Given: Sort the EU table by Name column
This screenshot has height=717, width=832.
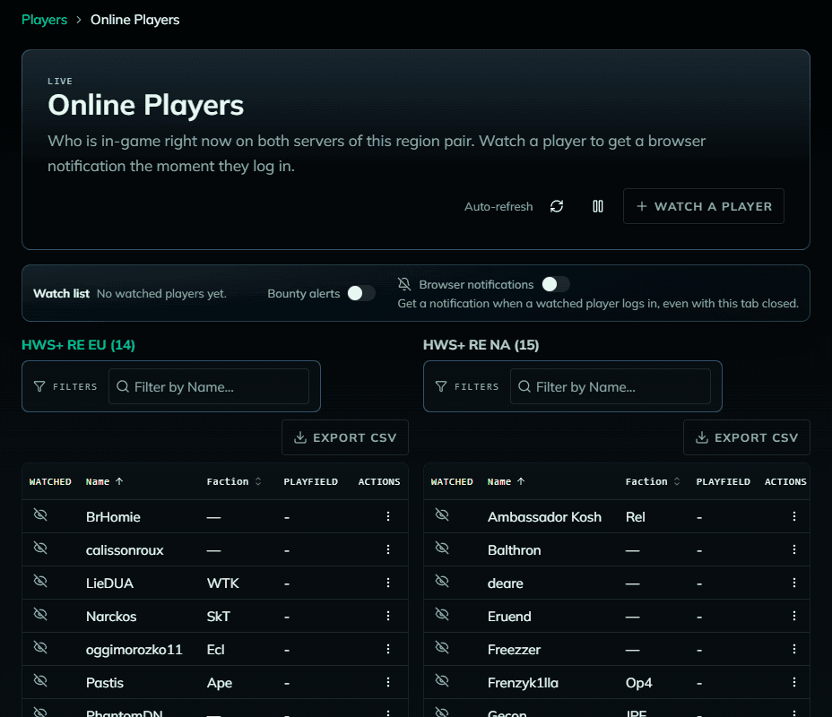Looking at the screenshot, I should (105, 481).
